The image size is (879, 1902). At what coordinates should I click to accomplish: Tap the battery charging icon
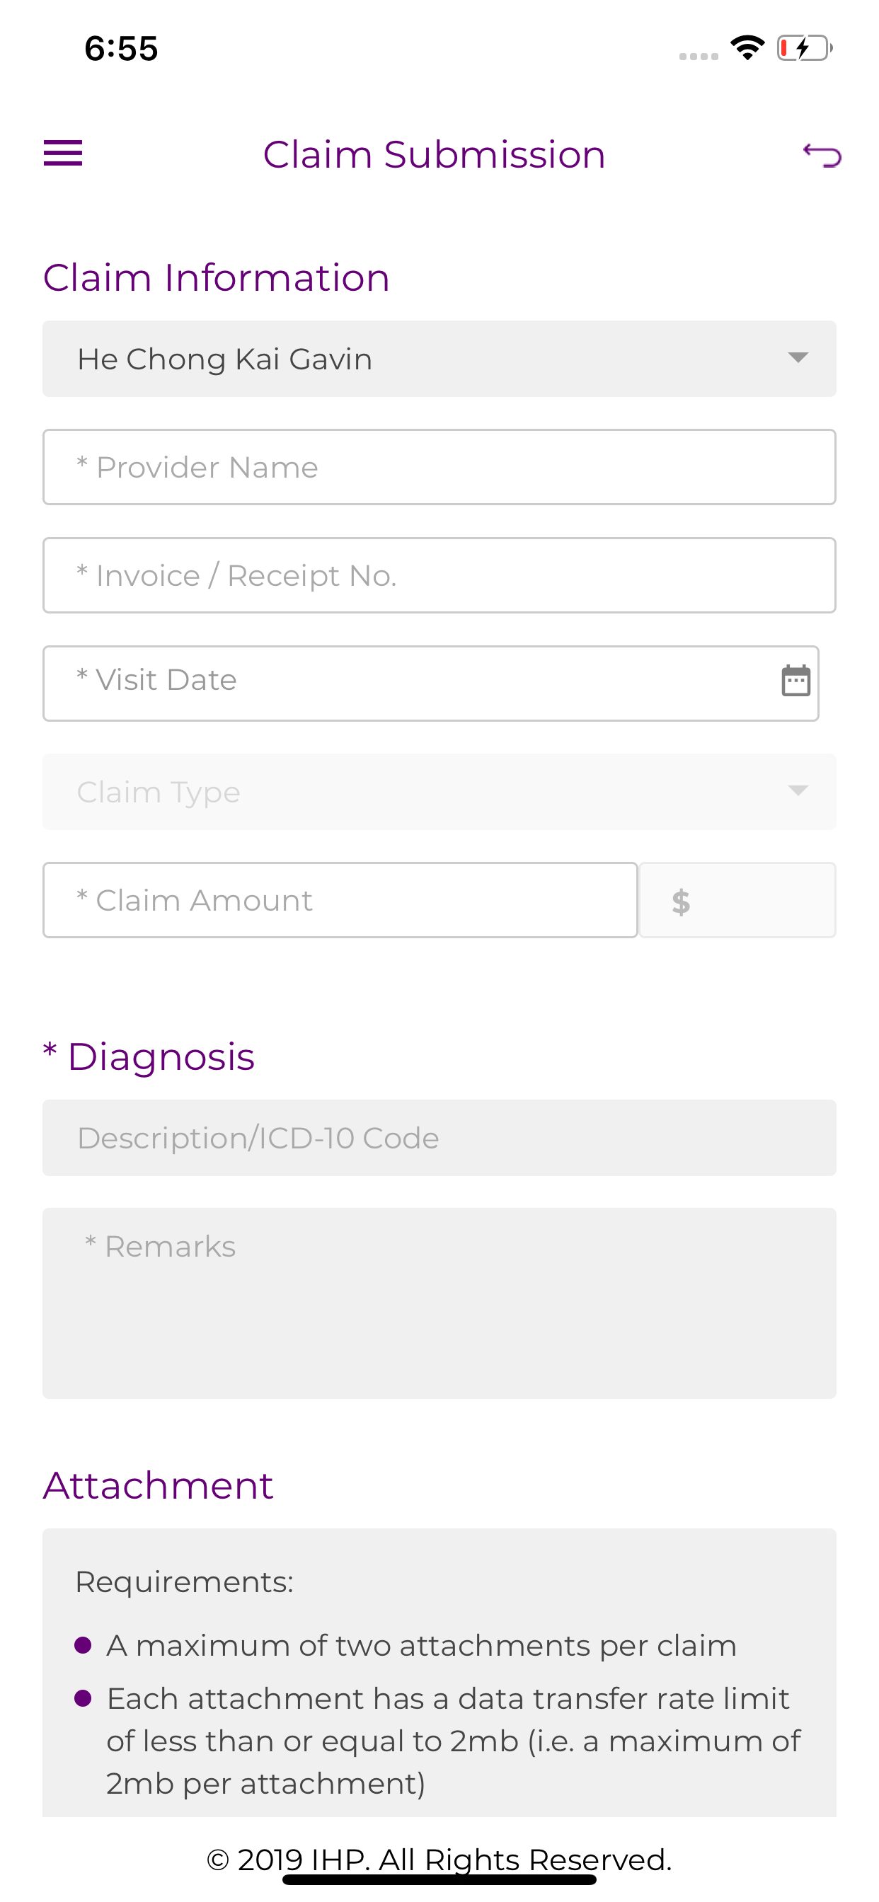805,48
